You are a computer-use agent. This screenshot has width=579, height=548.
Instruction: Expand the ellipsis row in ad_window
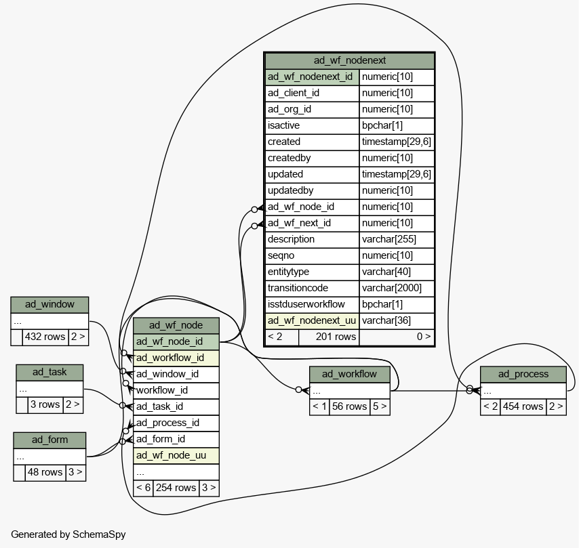(x=49, y=321)
